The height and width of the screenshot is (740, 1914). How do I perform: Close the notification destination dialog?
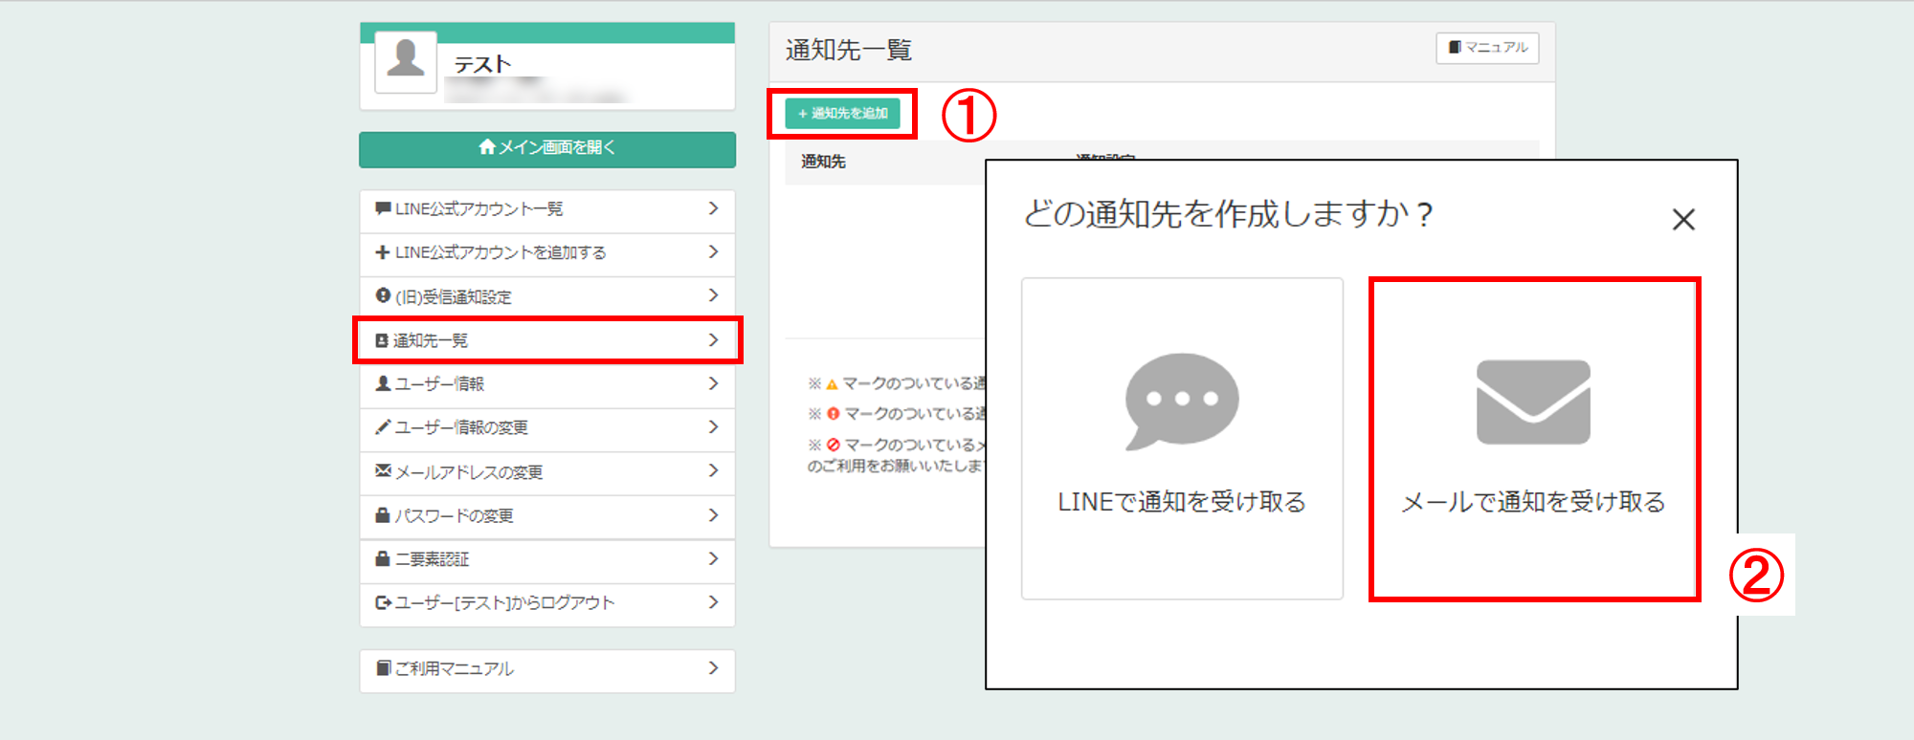[x=1683, y=220]
